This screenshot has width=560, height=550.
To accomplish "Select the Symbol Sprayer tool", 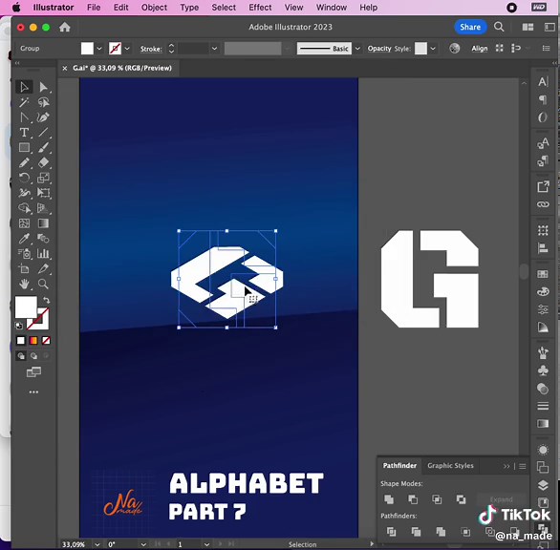I will coord(24,254).
